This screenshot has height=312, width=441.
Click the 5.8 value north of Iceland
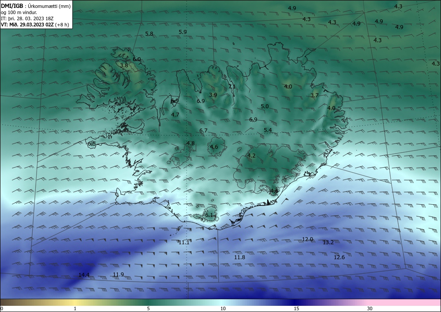pos(149,34)
